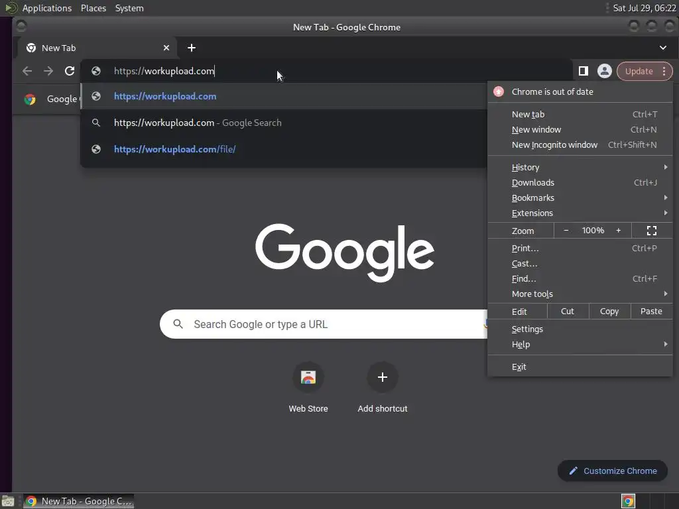Click the Search Google or type a URL box

(324, 323)
